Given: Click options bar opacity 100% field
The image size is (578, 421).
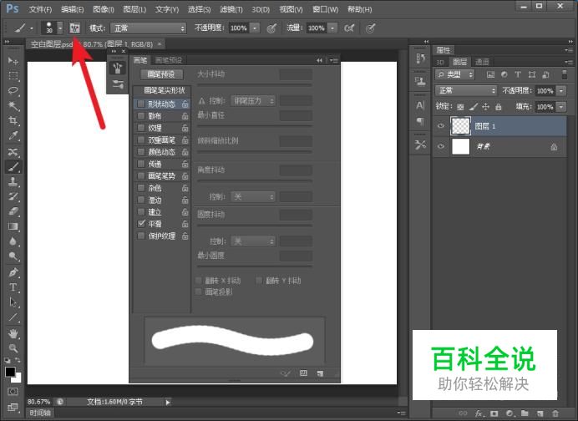Looking at the screenshot, I should [x=239, y=28].
